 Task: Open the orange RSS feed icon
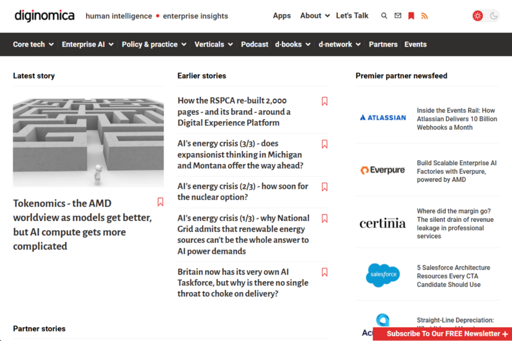click(x=424, y=15)
